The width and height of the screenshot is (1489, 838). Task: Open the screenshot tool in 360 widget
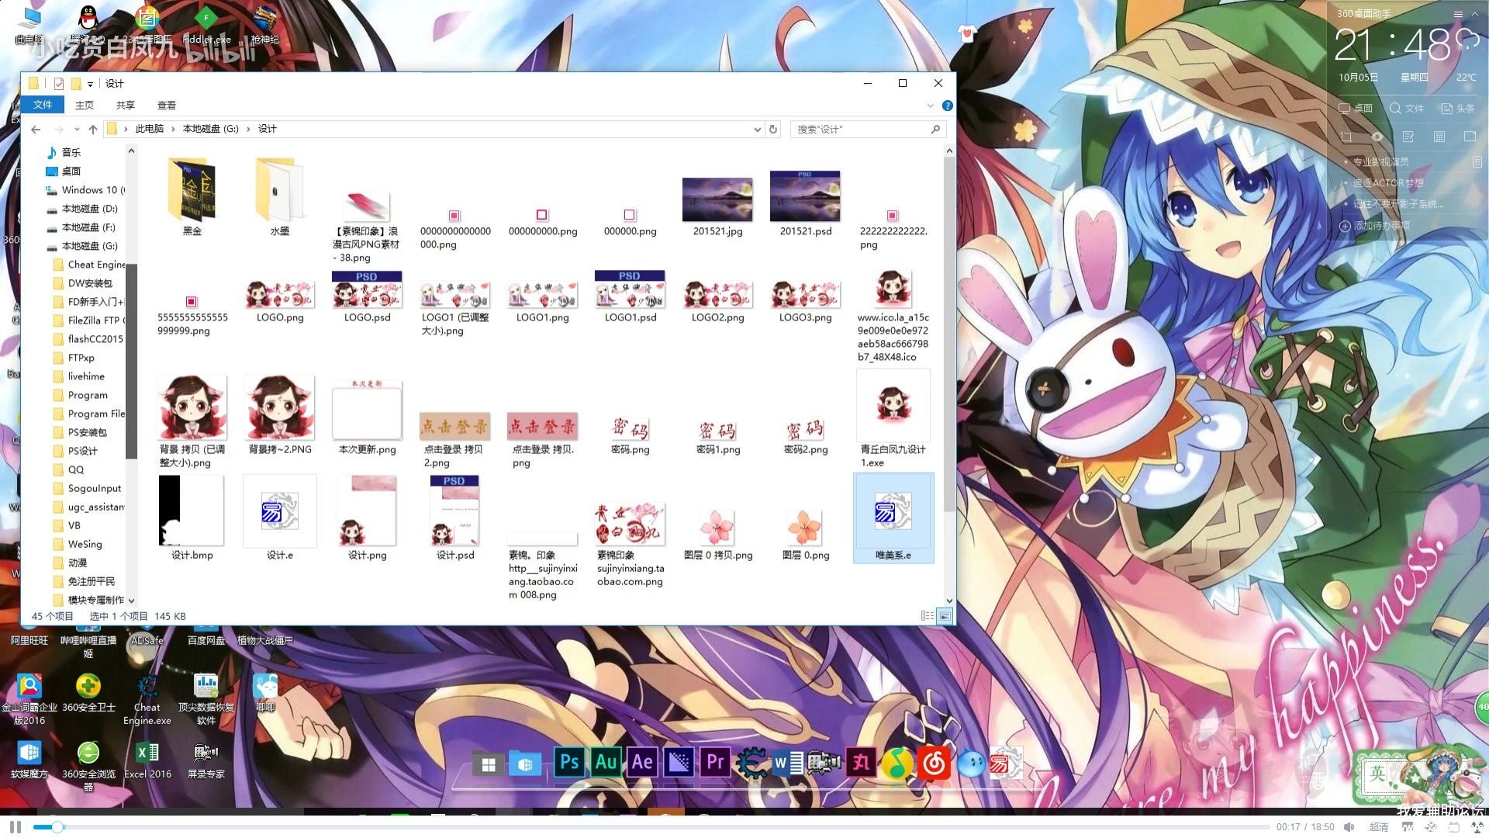coord(1346,137)
